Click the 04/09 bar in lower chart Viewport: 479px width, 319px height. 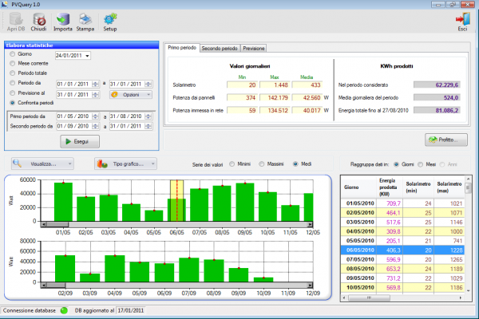coord(115,269)
